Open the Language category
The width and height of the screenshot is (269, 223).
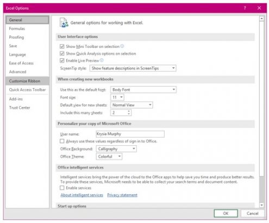[27, 54]
